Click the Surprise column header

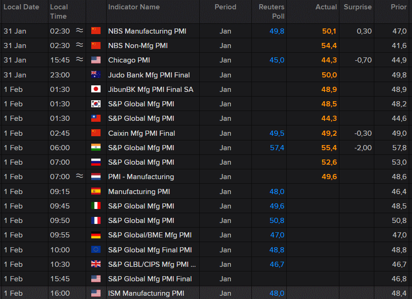pos(358,7)
